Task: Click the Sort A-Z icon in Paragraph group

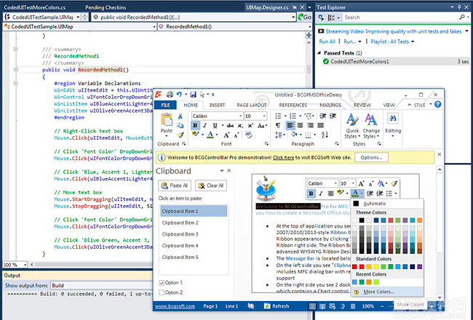Action: 325,135
